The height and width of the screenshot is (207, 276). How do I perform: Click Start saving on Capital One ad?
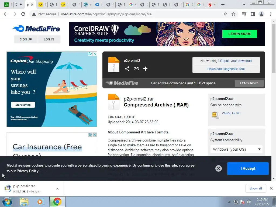[x=23, y=105]
